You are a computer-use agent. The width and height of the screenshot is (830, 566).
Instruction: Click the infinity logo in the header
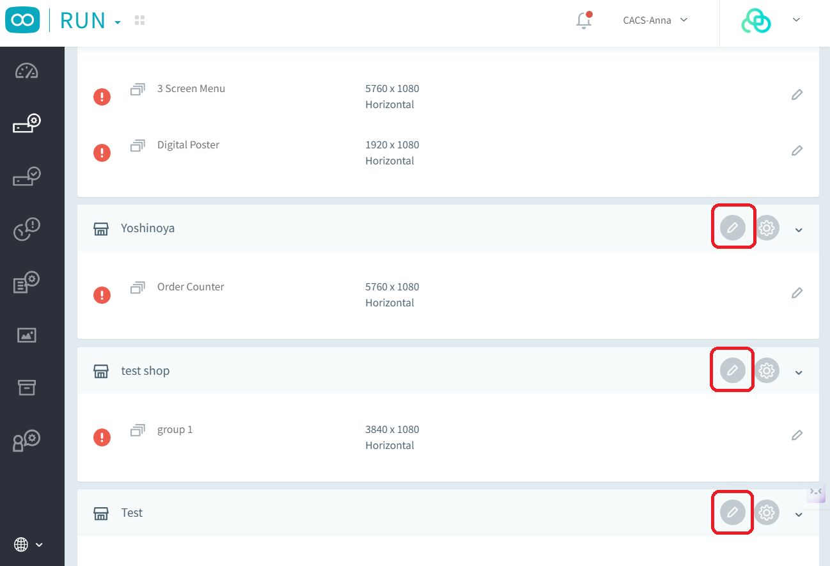[x=22, y=20]
